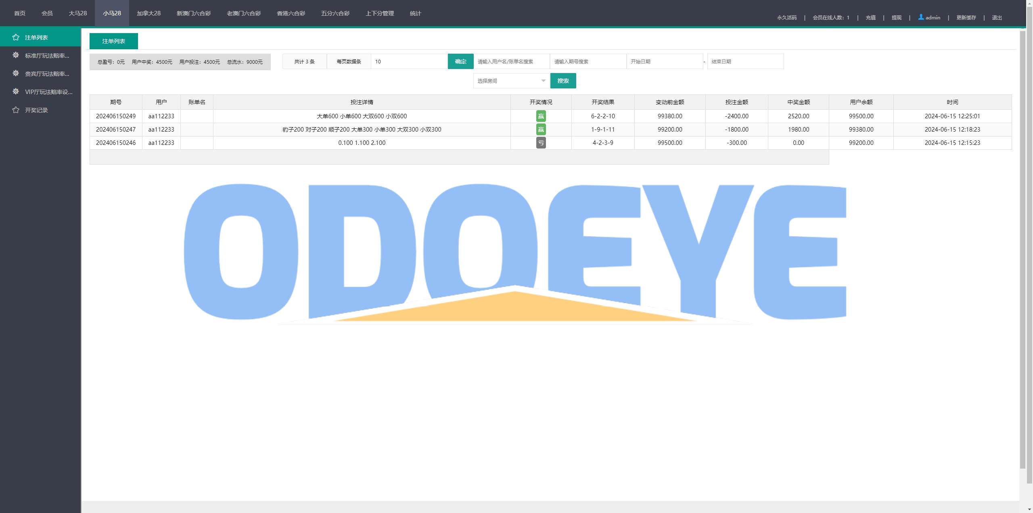Select 注单列表 tab above table

114,41
